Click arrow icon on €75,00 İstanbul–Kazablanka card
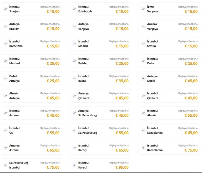 (x=143, y=147)
